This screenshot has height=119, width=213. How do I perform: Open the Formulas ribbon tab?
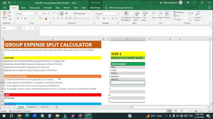pyautogui.click(x=48, y=8)
